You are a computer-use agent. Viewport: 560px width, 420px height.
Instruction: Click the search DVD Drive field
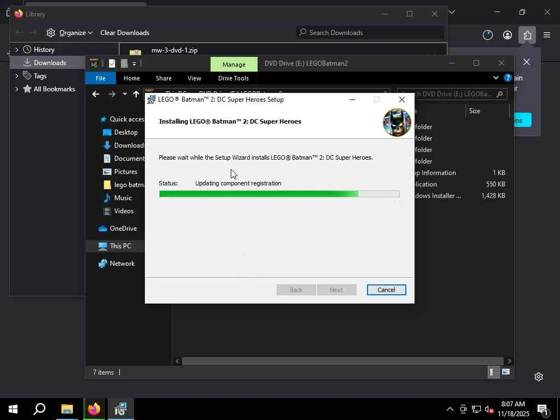452,94
